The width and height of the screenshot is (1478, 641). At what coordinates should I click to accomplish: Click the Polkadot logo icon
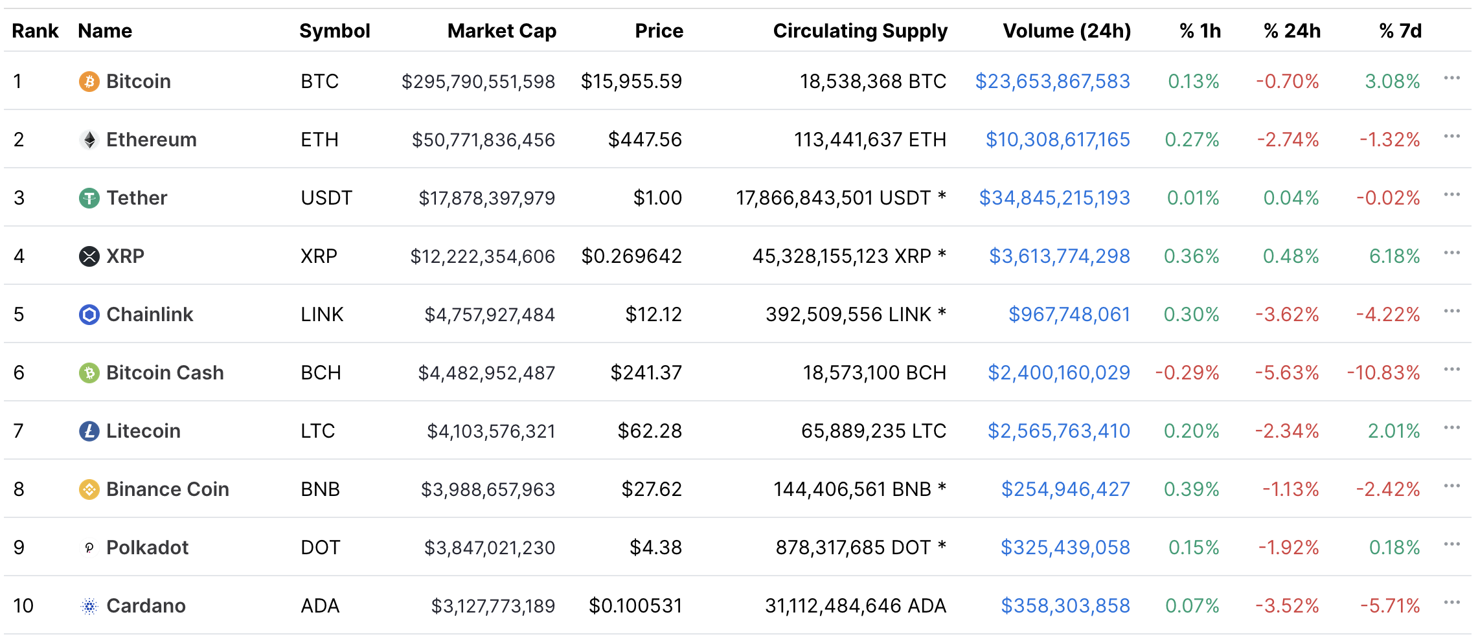click(89, 547)
